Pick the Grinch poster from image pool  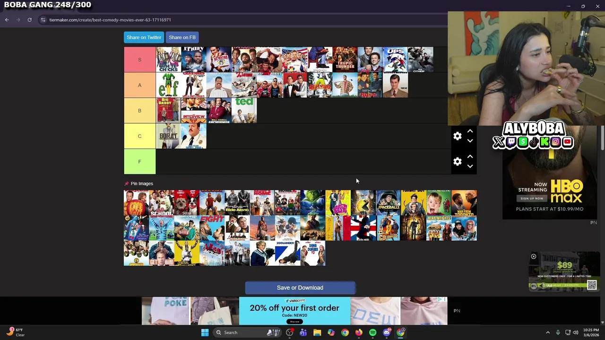pos(312,203)
